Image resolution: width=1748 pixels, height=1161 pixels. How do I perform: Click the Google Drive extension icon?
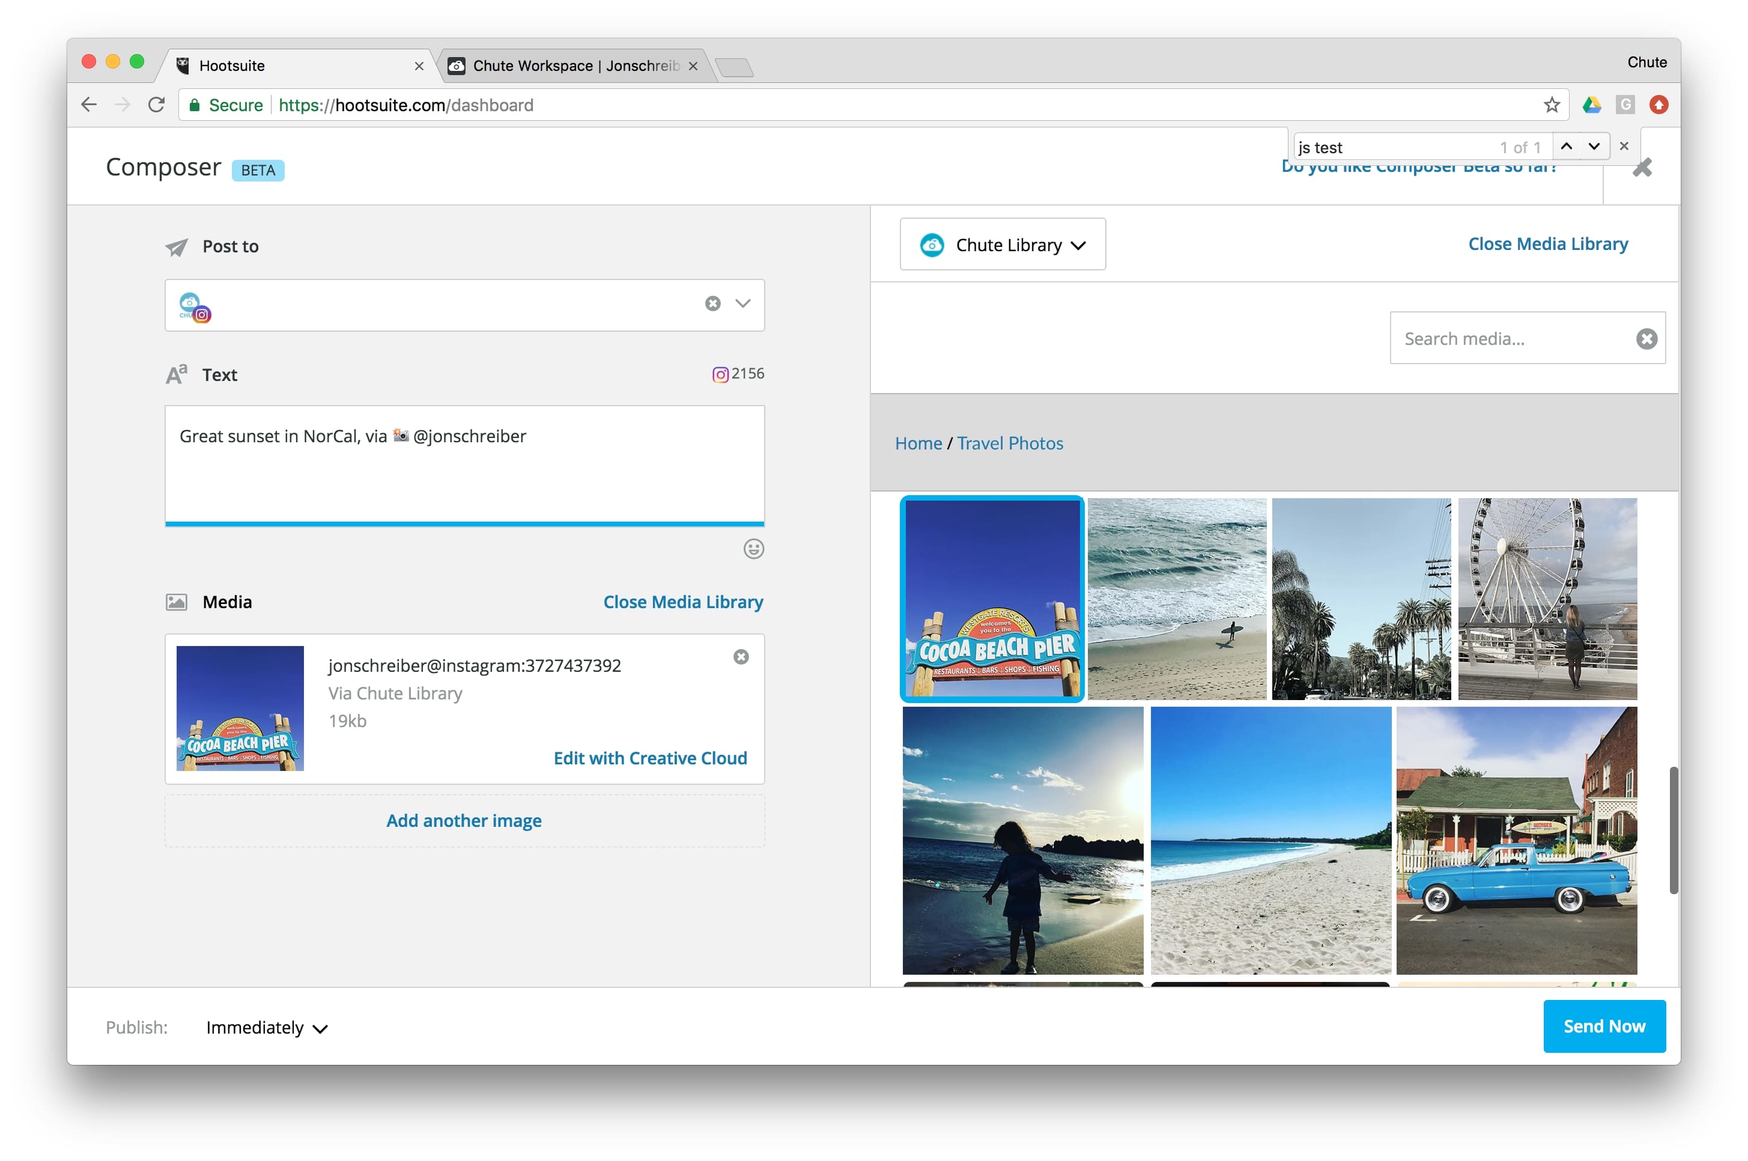(x=1592, y=105)
